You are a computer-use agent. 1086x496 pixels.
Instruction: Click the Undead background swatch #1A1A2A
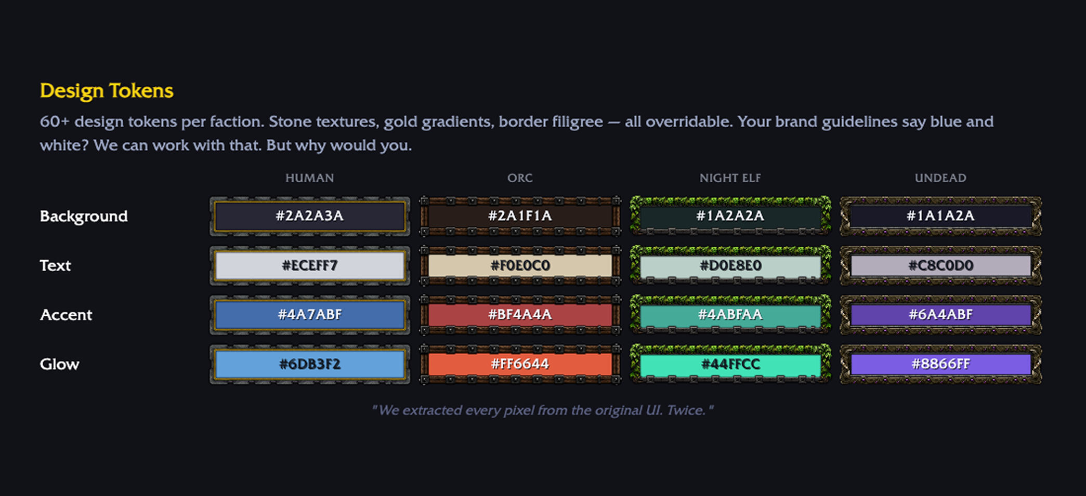[940, 216]
